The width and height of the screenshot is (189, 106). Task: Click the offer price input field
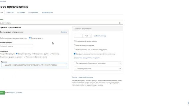(78, 36)
